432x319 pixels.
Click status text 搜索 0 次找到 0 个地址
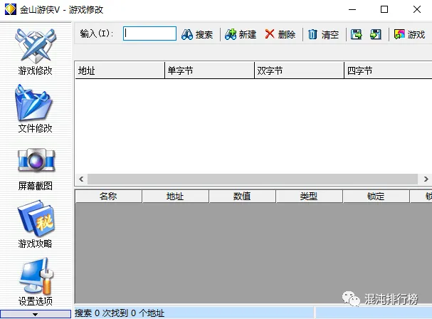(120, 313)
